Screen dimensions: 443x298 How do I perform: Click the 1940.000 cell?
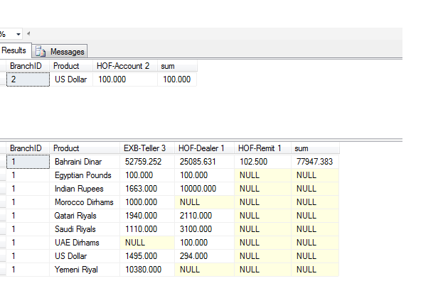(x=147, y=216)
